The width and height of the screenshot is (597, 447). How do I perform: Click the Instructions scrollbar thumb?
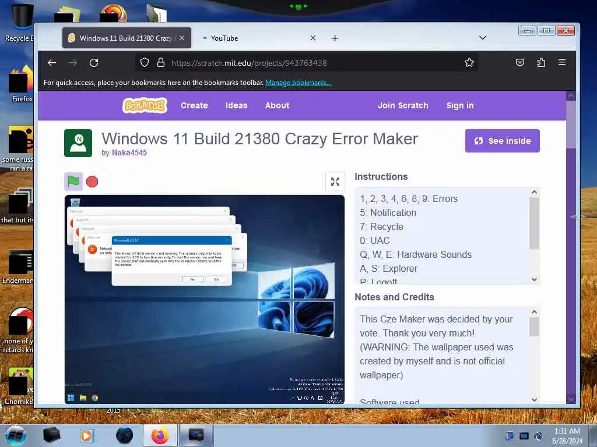coord(534,223)
